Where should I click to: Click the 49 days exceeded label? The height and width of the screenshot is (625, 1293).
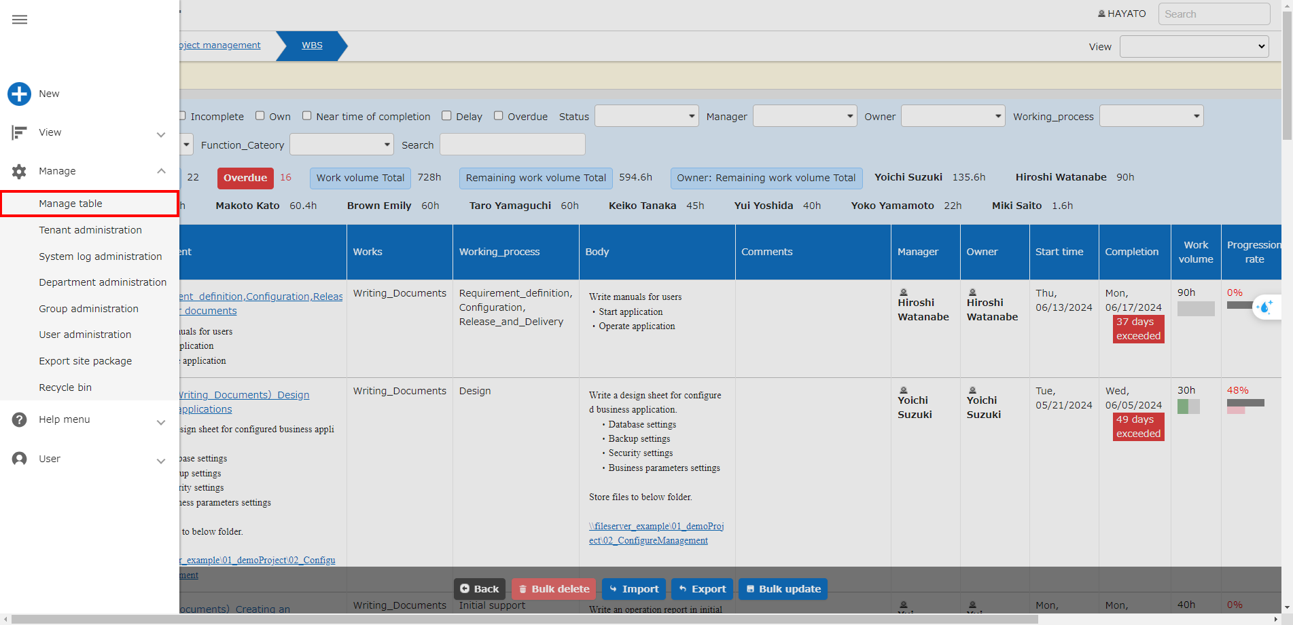1138,427
